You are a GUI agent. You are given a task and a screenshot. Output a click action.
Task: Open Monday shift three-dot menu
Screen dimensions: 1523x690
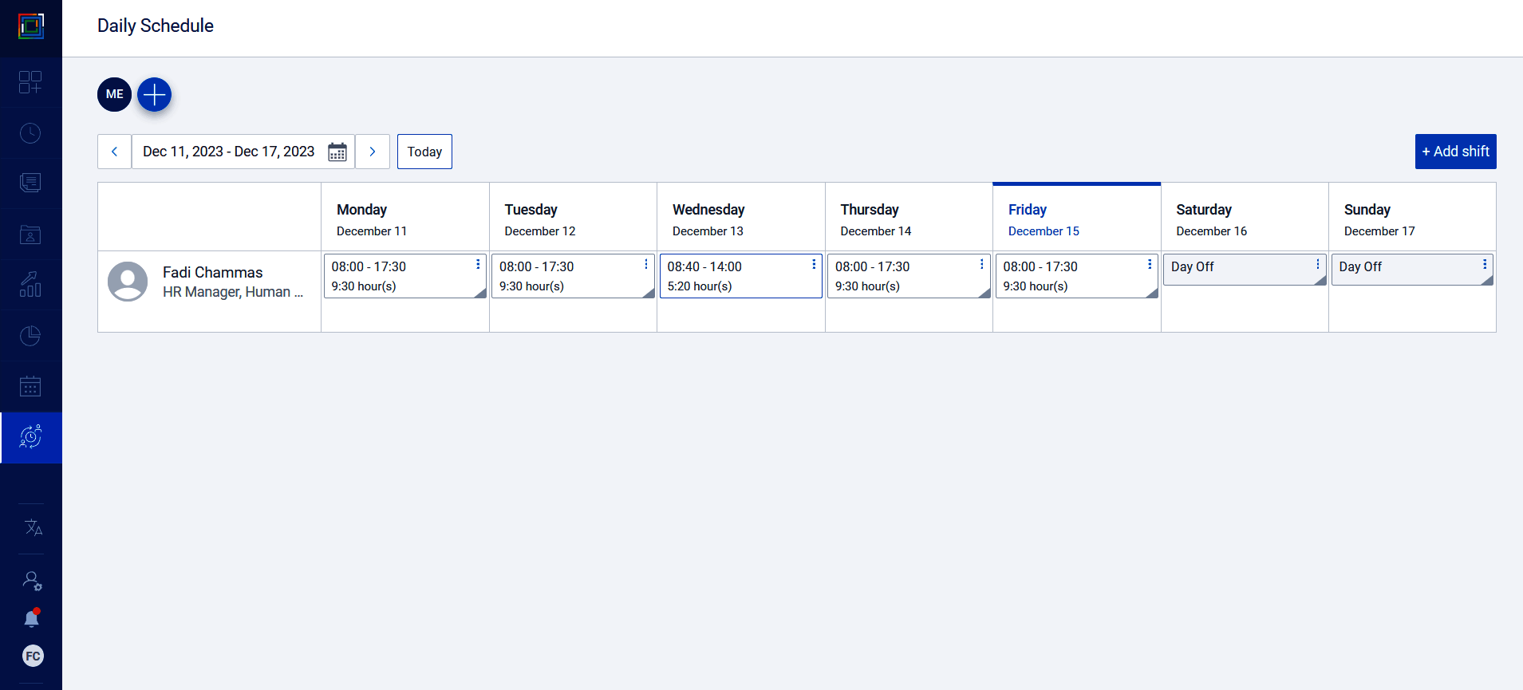point(478,264)
